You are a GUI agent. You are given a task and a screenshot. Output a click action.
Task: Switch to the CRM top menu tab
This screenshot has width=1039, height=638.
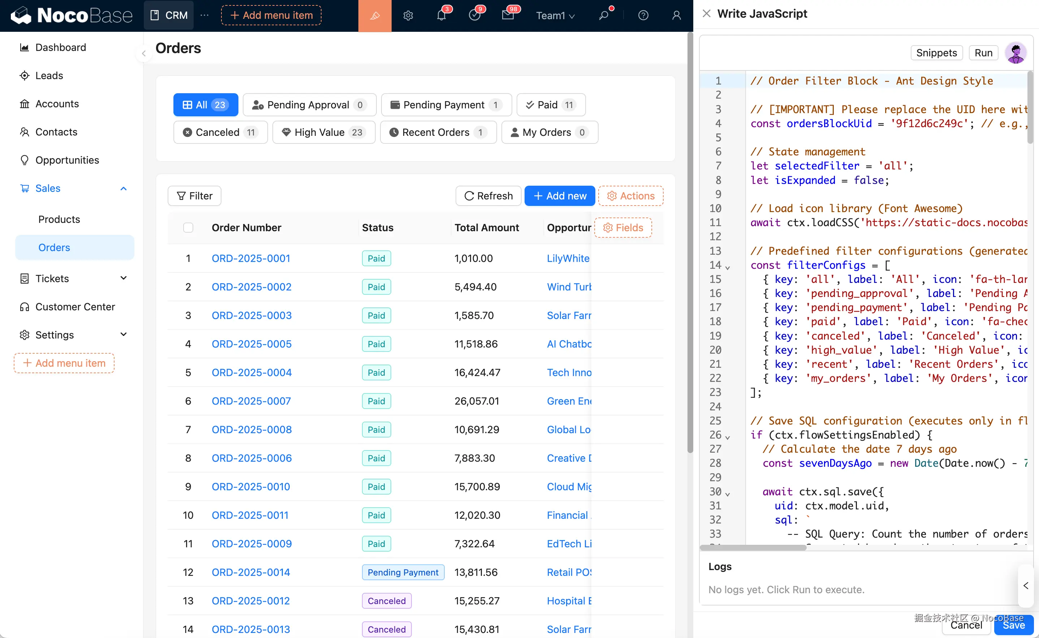coord(169,16)
